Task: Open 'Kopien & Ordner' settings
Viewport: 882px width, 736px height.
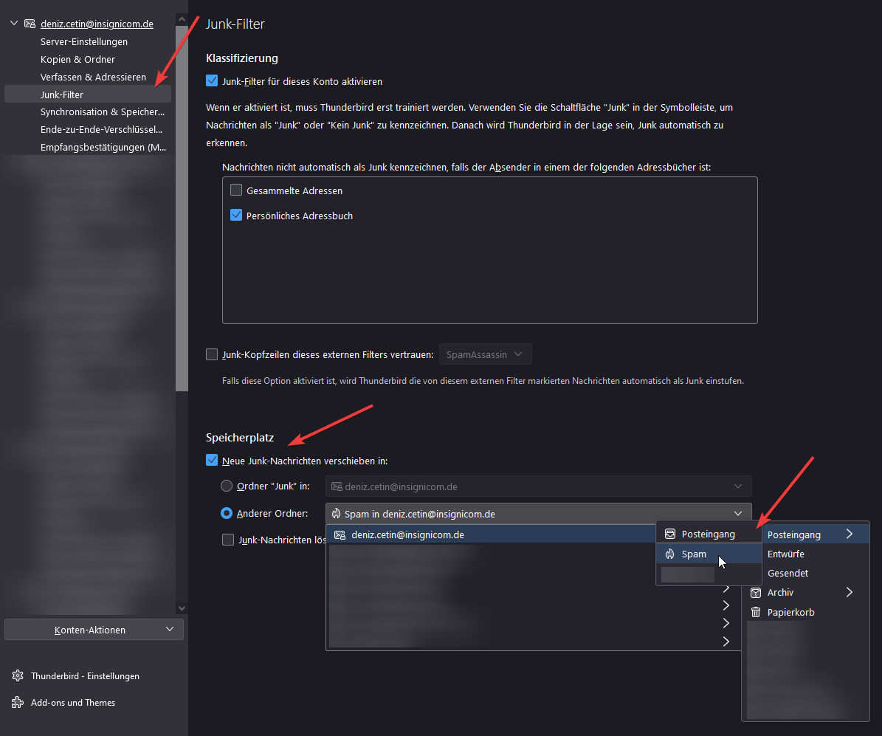Action: click(x=77, y=59)
